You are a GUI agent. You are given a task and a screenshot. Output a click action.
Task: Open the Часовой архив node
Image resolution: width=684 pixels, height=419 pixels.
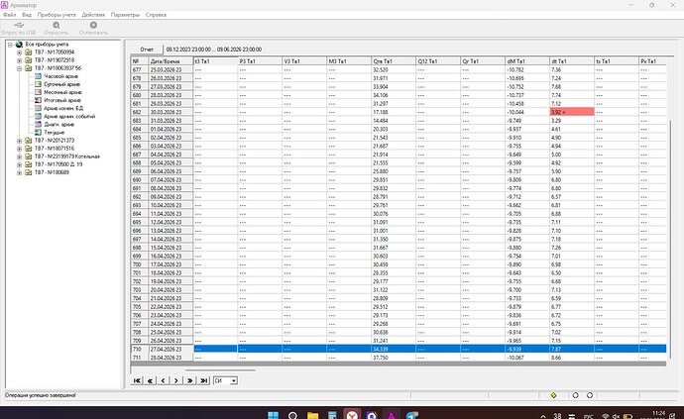60,76
